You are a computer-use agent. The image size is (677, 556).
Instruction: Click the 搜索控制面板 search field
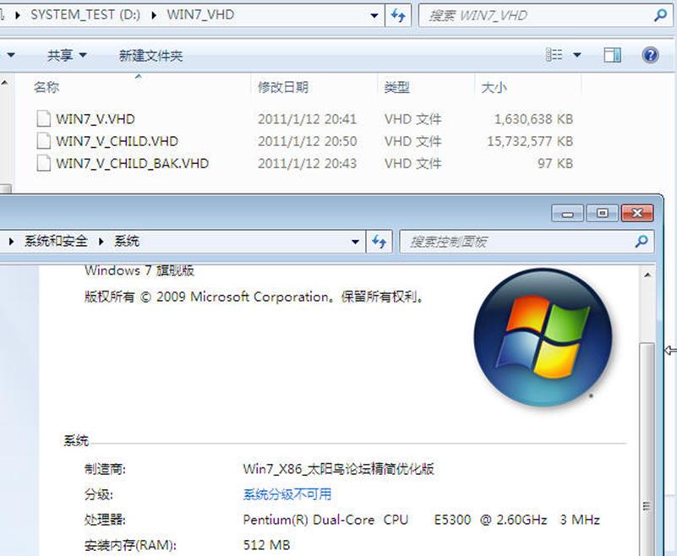click(527, 242)
